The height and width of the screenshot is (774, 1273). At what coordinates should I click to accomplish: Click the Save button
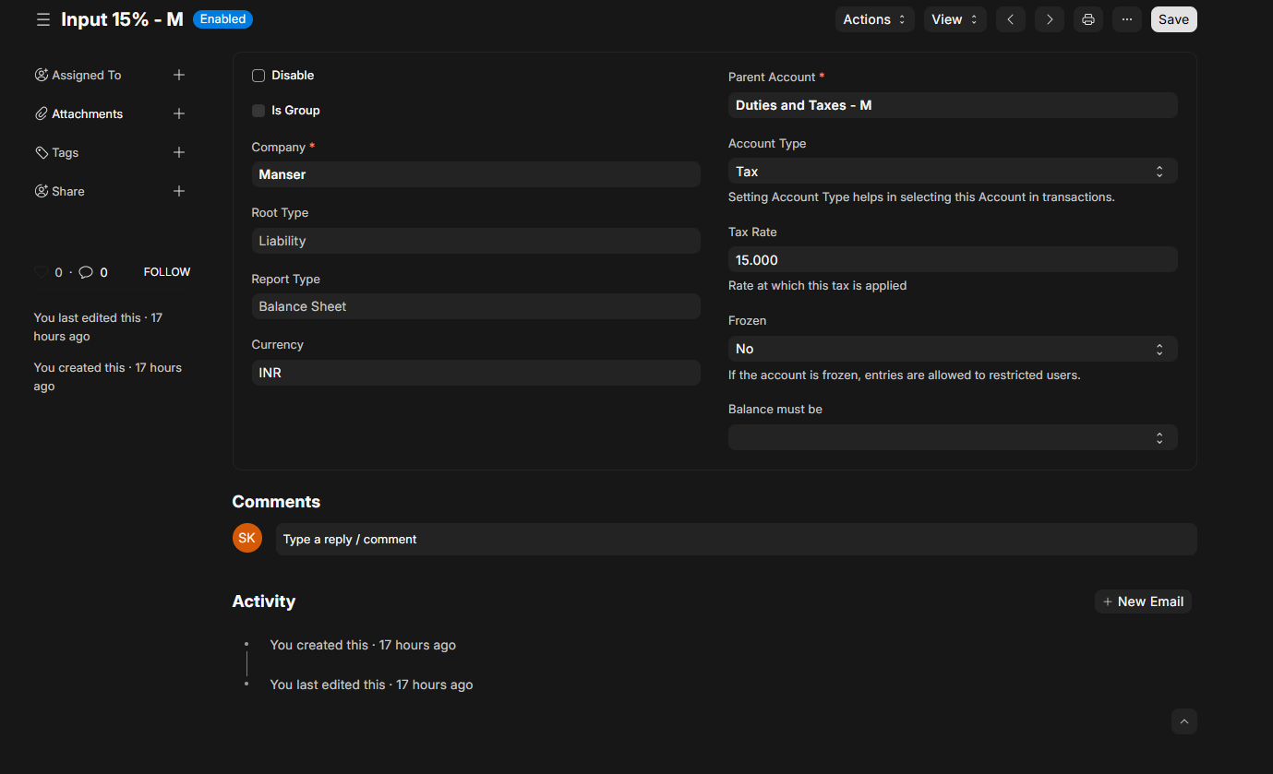click(x=1173, y=19)
